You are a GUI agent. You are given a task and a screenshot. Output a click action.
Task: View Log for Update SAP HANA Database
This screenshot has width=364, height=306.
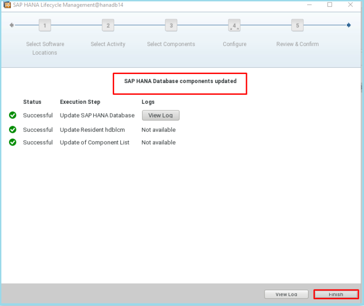(161, 115)
